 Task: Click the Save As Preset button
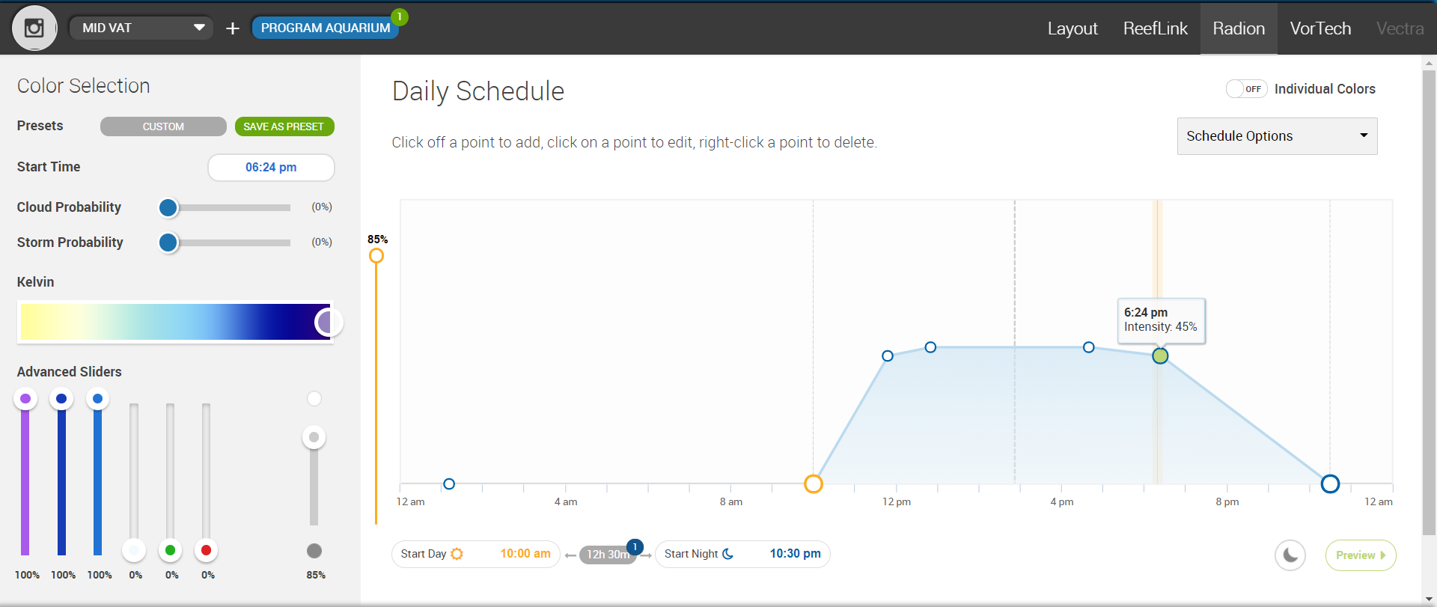coord(284,126)
